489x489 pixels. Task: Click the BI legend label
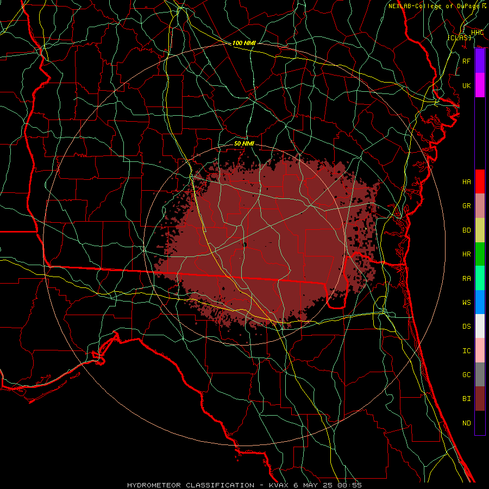pos(467,399)
